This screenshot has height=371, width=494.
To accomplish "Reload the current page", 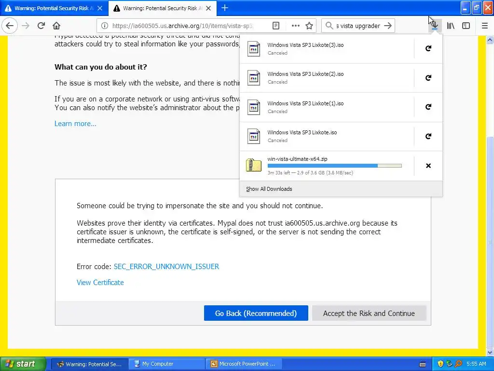I will (x=41, y=26).
